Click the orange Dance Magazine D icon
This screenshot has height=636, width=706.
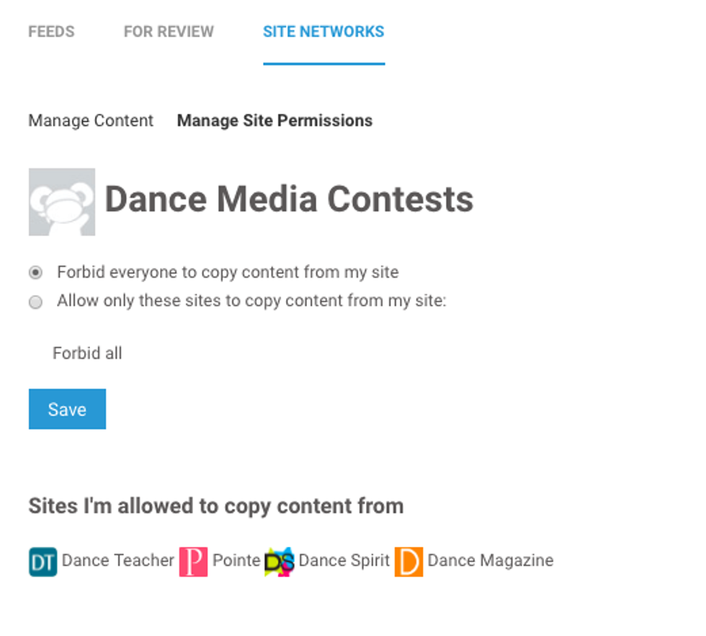[x=408, y=562]
